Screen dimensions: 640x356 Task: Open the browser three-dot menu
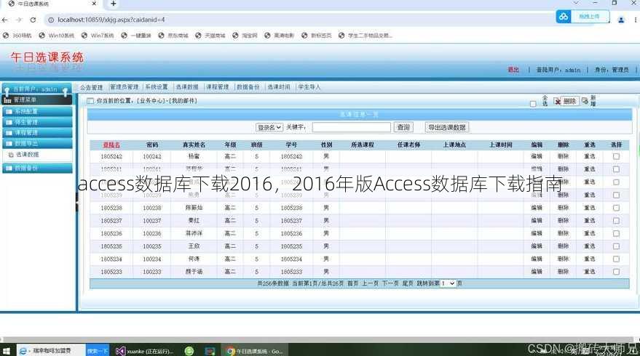point(636,20)
